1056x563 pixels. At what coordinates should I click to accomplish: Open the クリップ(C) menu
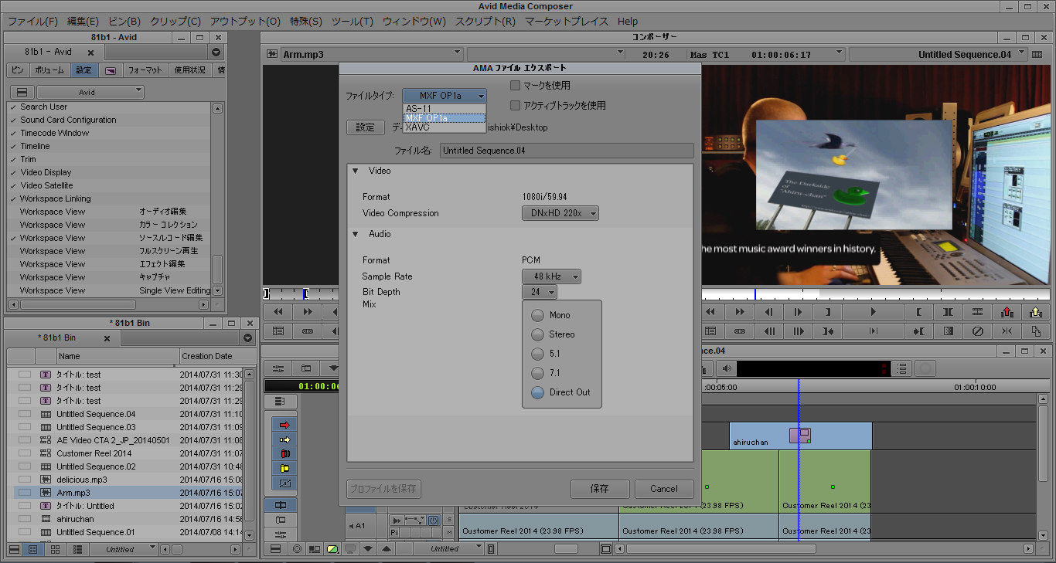[x=175, y=21]
